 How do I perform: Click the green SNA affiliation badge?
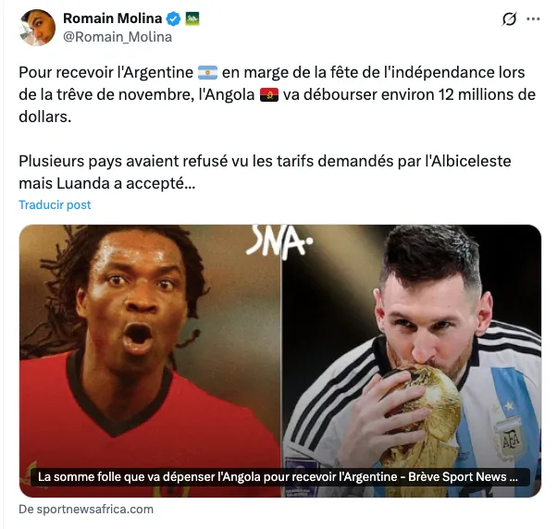[192, 18]
